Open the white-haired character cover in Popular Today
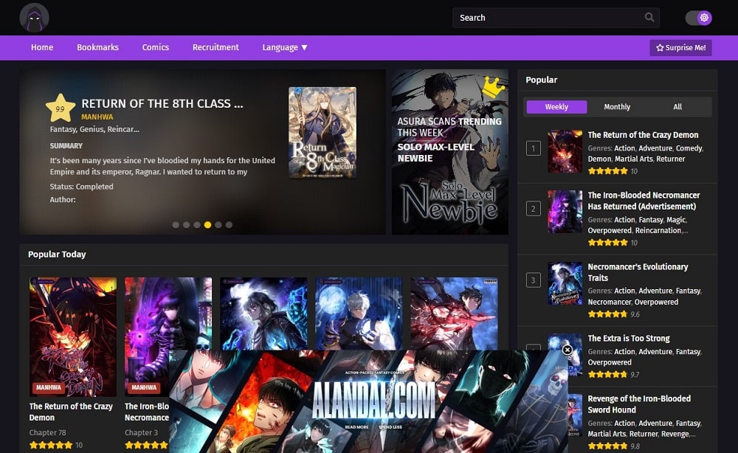This screenshot has width=738, height=453. 359,314
